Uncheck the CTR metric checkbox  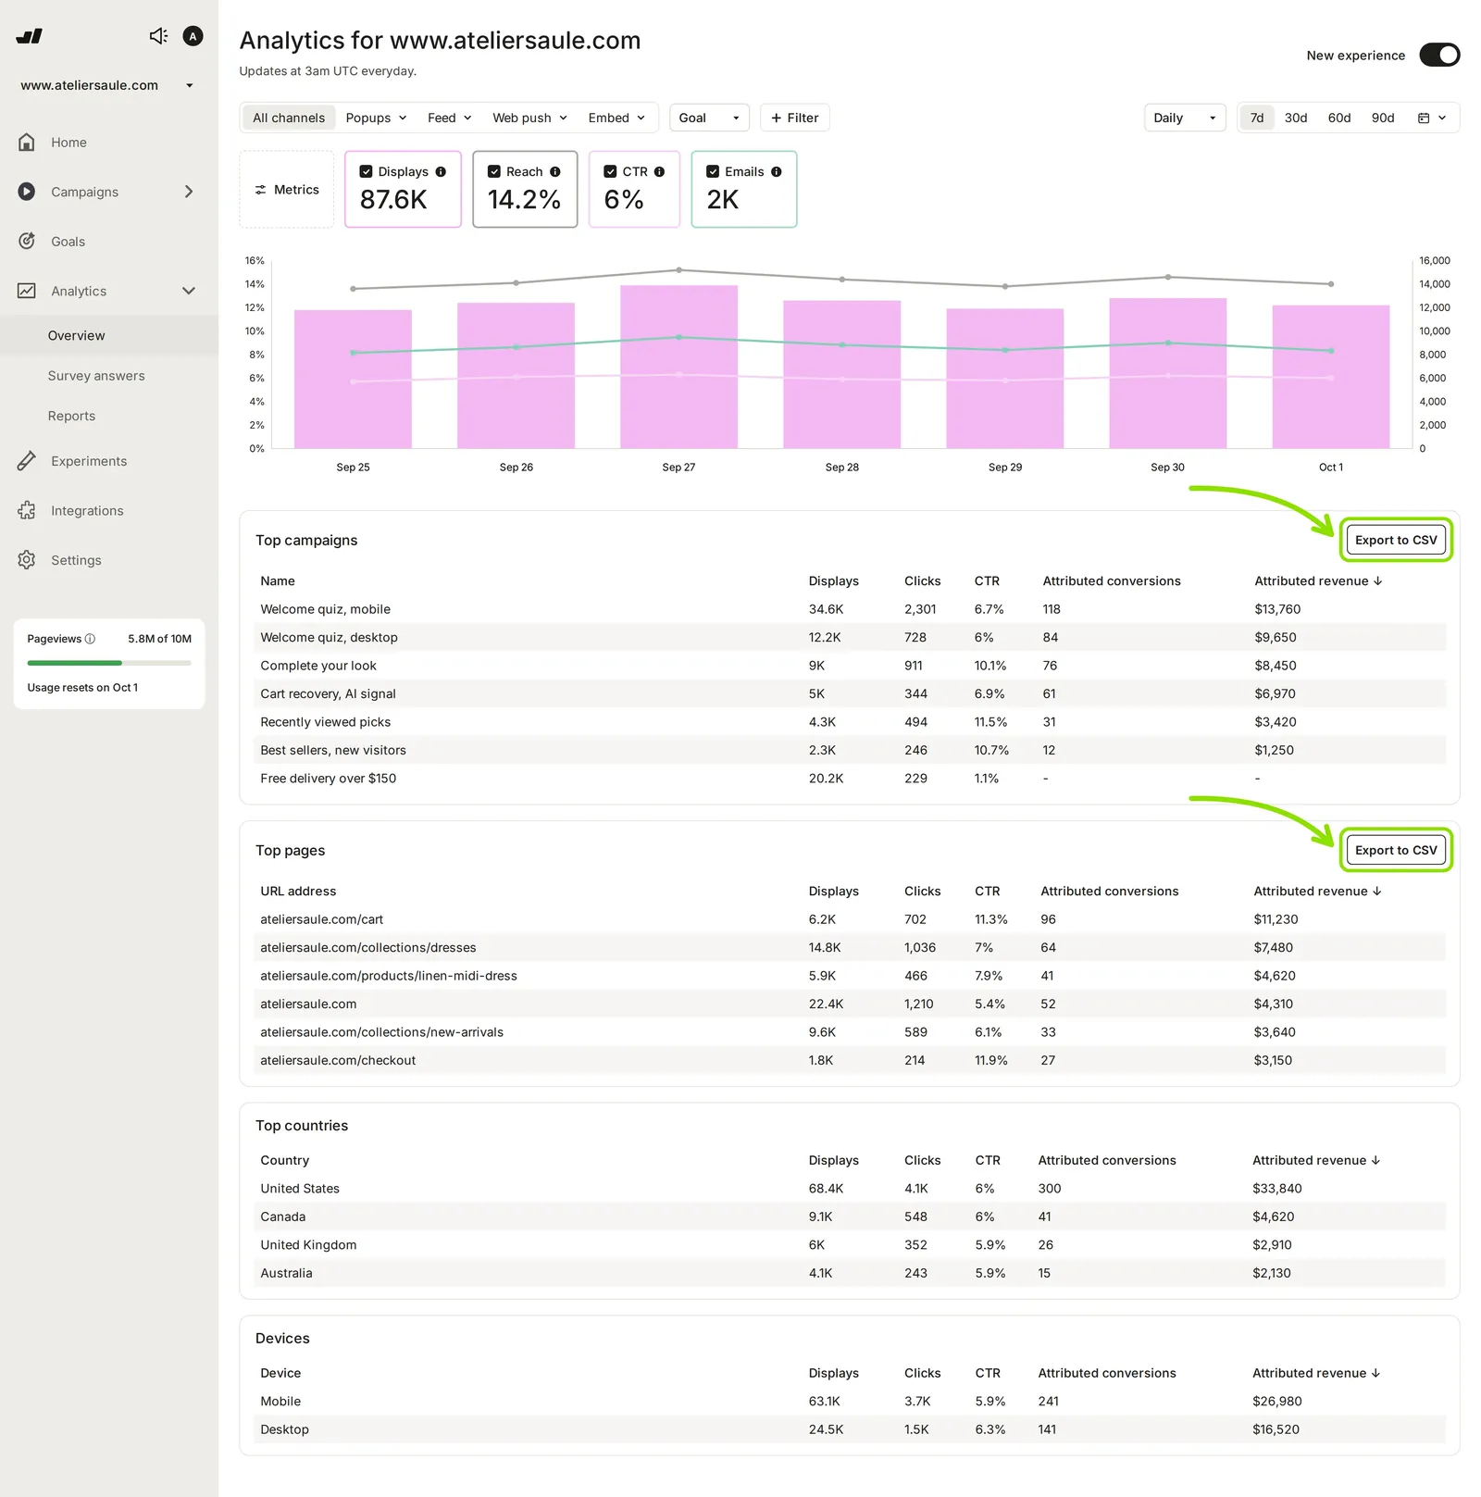pyautogui.click(x=610, y=171)
